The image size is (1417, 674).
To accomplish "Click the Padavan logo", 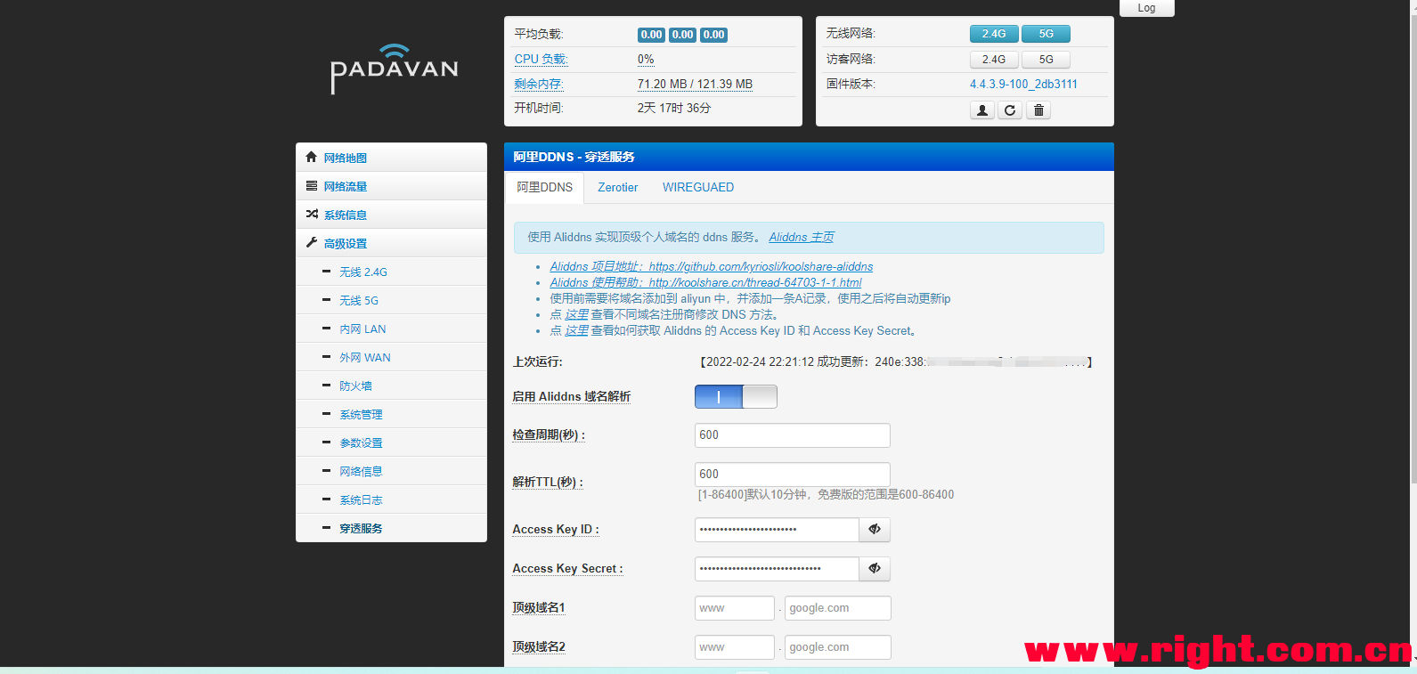I will (394, 68).
